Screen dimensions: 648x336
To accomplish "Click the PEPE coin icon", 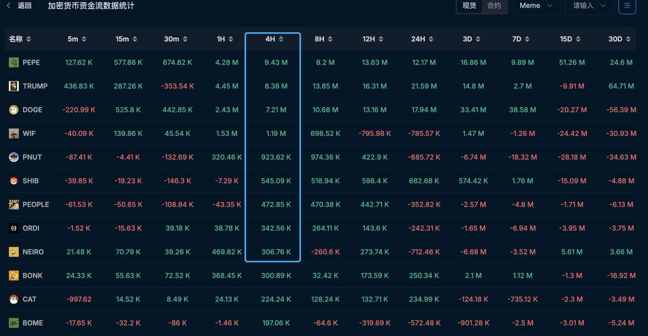I will (x=14, y=63).
